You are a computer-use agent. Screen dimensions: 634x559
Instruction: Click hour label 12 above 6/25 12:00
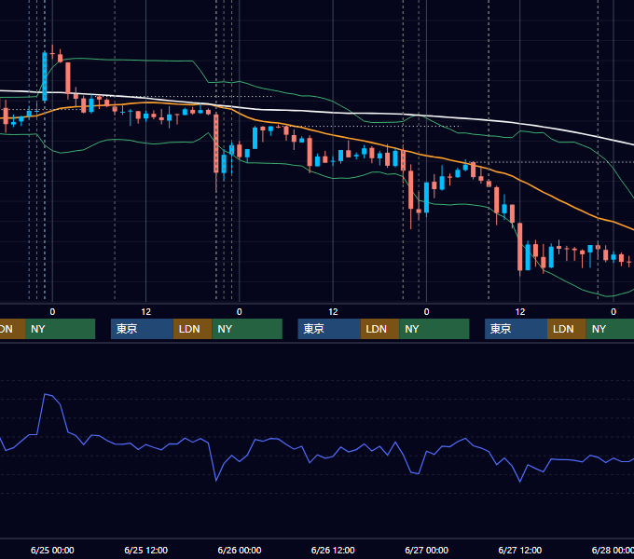click(x=146, y=312)
